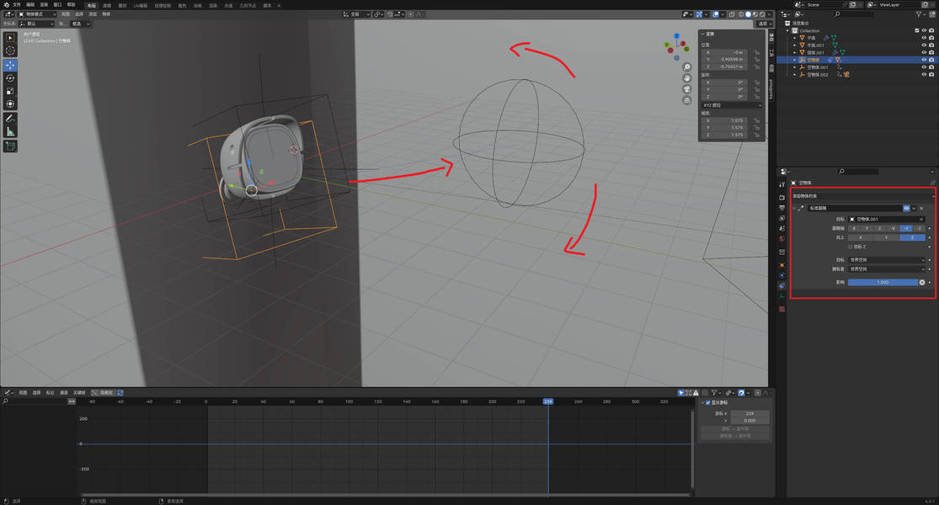Click the properties editor search field

click(x=857, y=172)
